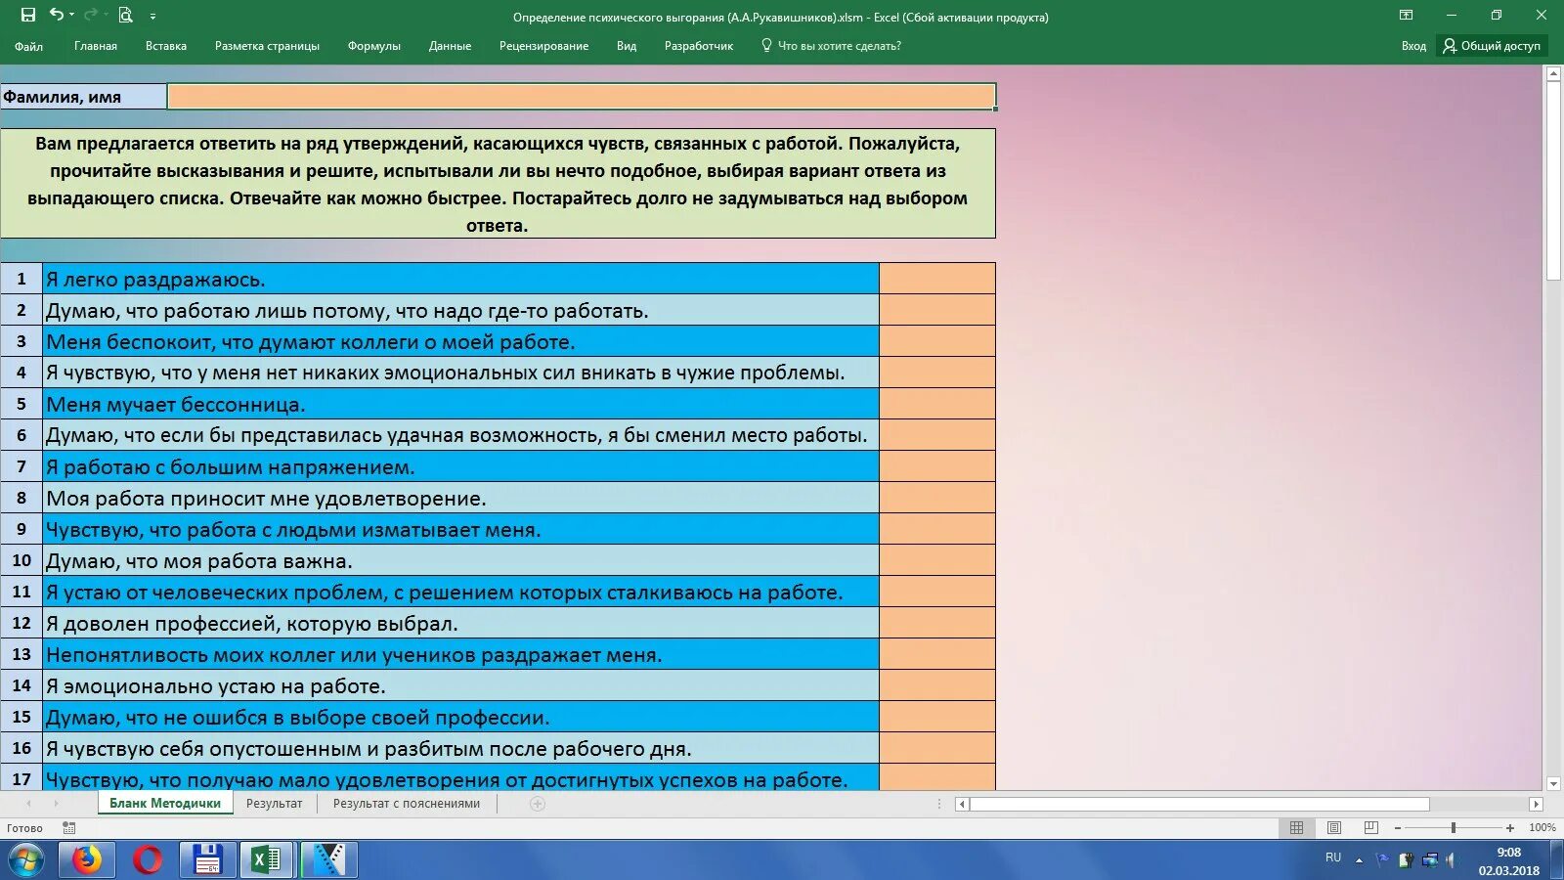The height and width of the screenshot is (880, 1564).
Task: Select the Разметка страницы tab
Action: (267, 46)
